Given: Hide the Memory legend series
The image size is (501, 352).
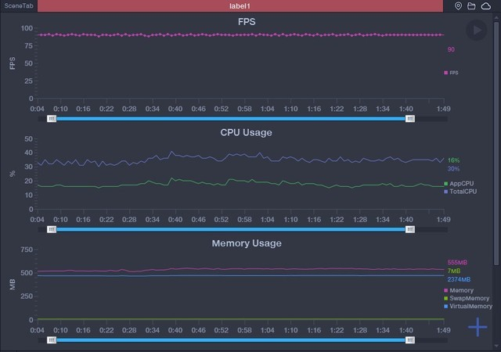Looking at the screenshot, I should click(x=459, y=290).
